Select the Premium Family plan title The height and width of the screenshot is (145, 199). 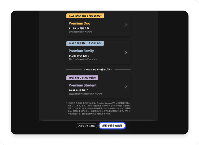pos(81,51)
